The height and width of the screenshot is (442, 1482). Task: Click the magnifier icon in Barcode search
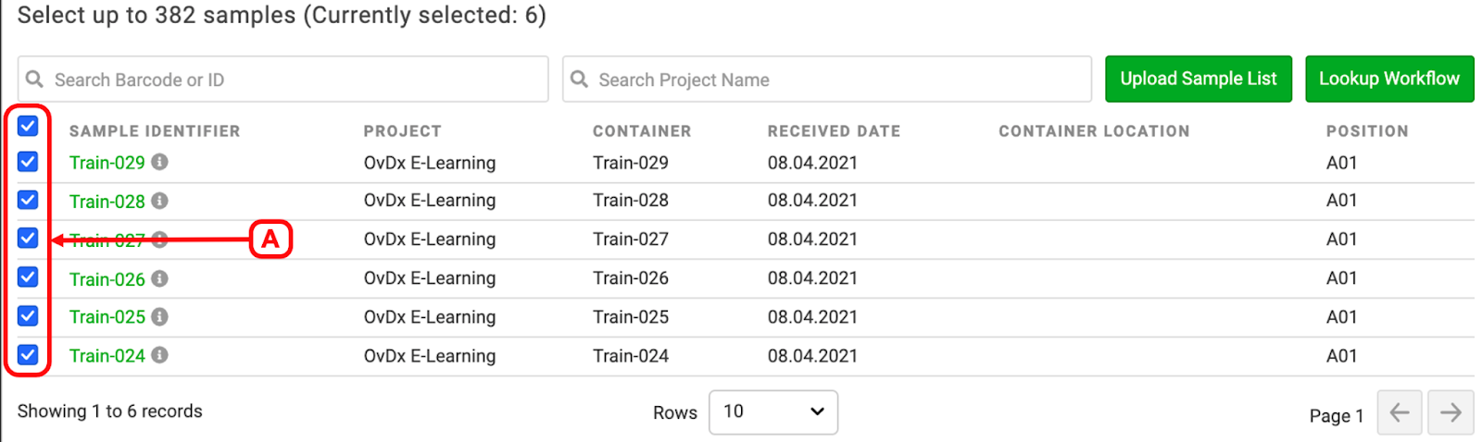coord(34,80)
